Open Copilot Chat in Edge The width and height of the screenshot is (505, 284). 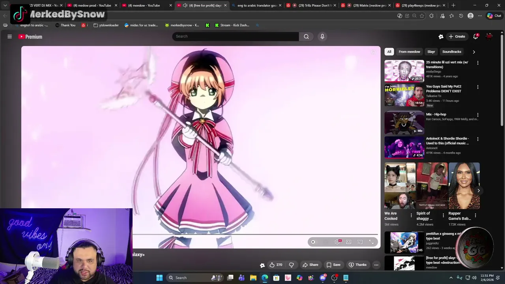[494, 16]
